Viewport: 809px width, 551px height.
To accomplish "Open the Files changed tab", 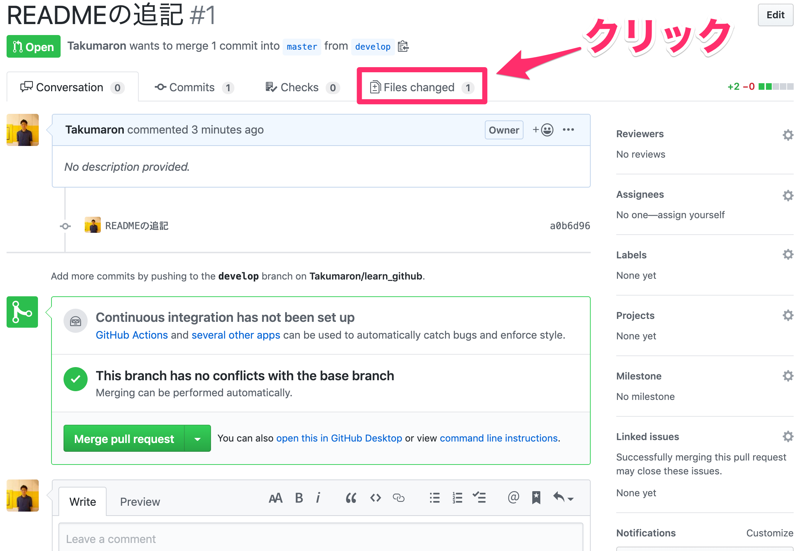I will point(422,87).
